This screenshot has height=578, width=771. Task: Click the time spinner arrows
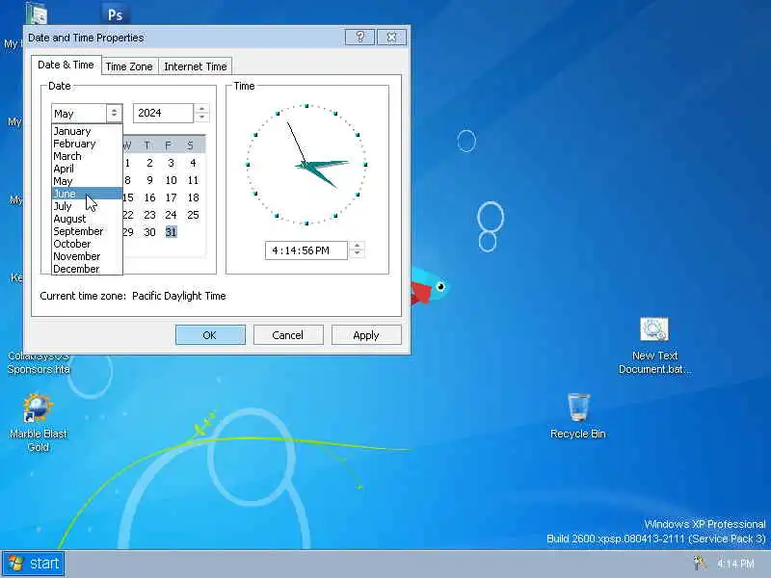tap(357, 250)
